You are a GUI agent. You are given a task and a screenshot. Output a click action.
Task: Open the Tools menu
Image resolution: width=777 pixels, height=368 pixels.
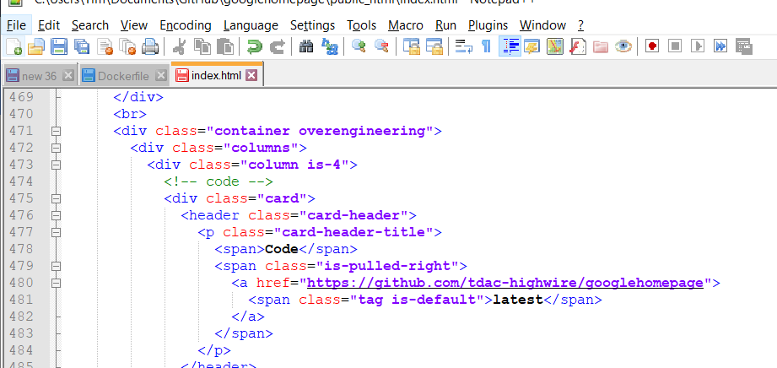click(361, 24)
